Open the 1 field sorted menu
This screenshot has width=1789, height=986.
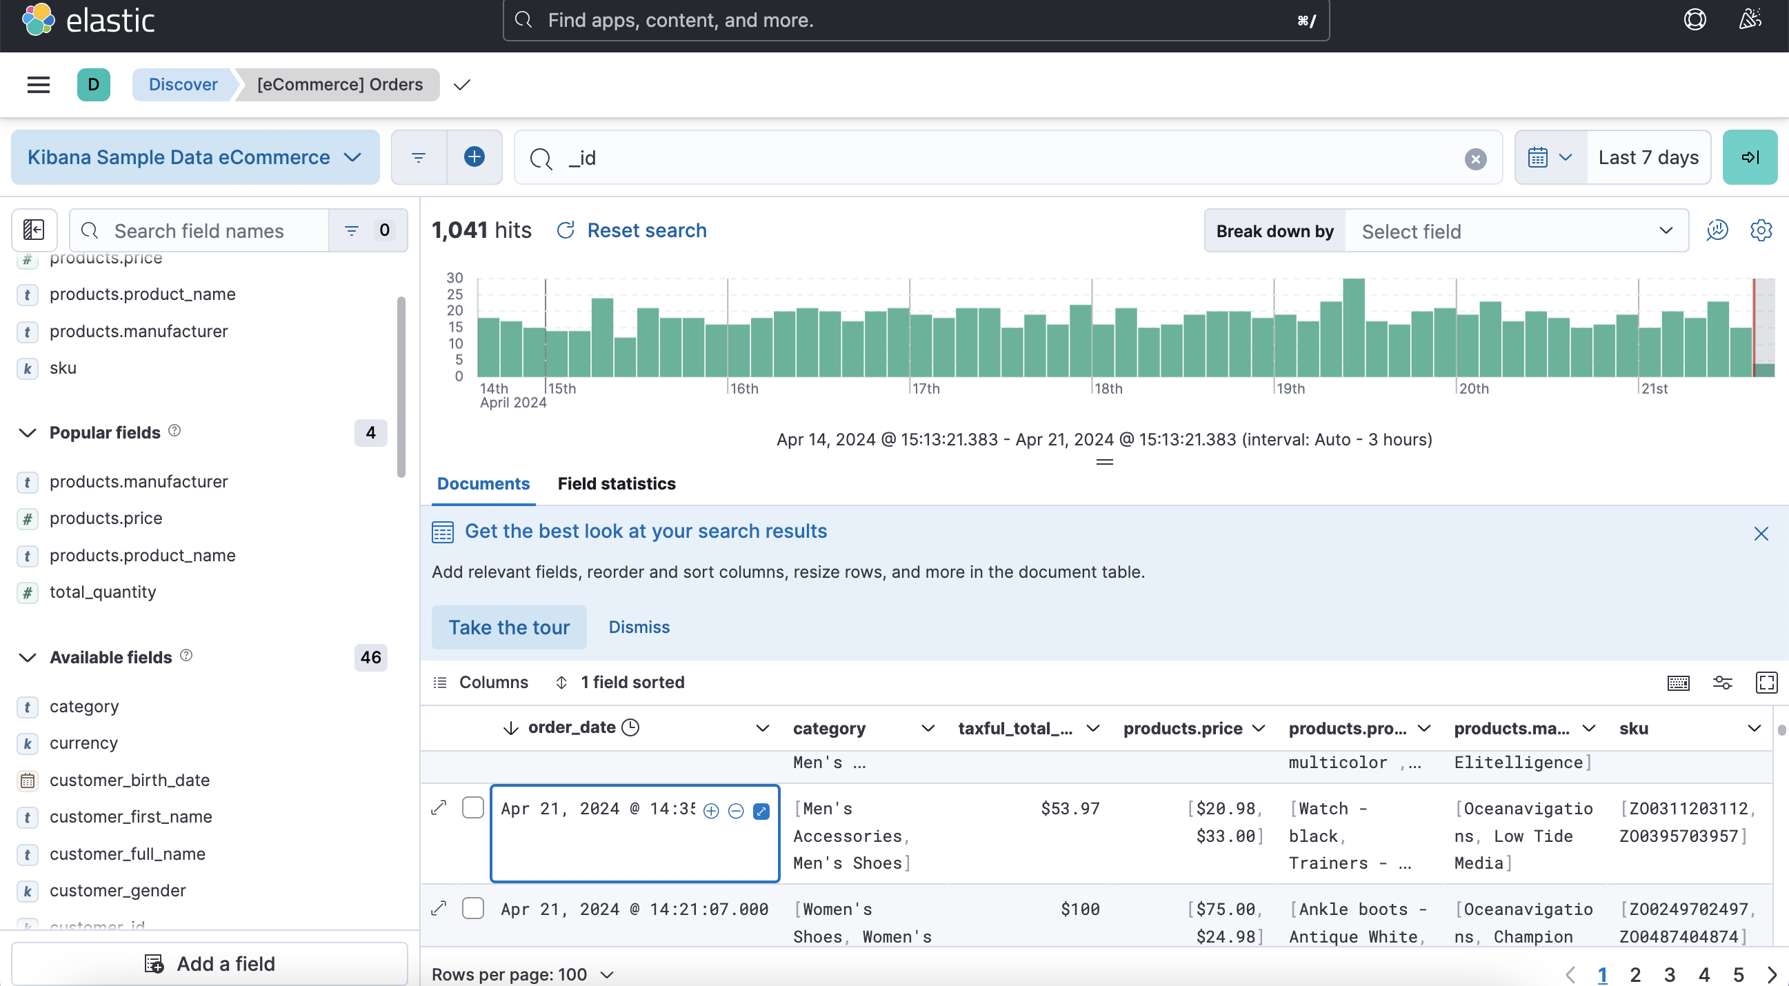(619, 683)
